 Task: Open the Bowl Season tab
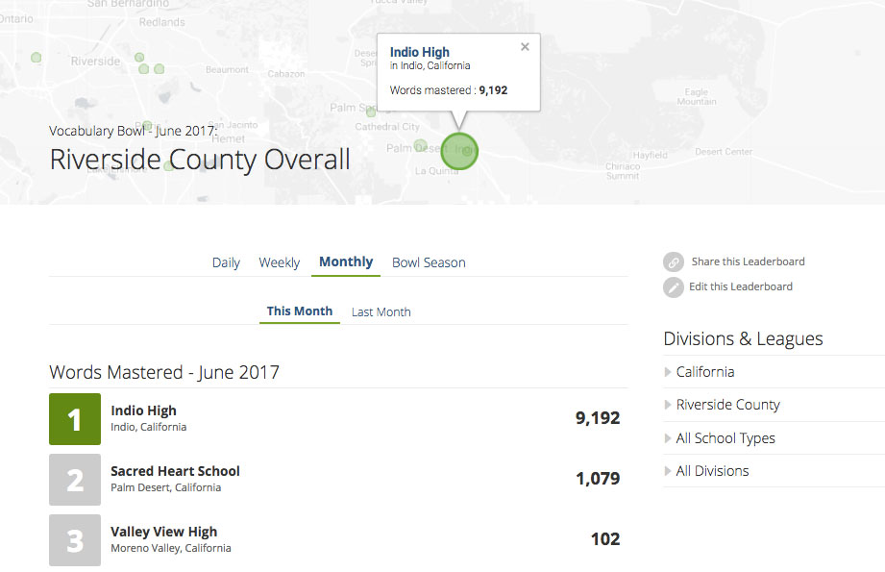(x=429, y=262)
